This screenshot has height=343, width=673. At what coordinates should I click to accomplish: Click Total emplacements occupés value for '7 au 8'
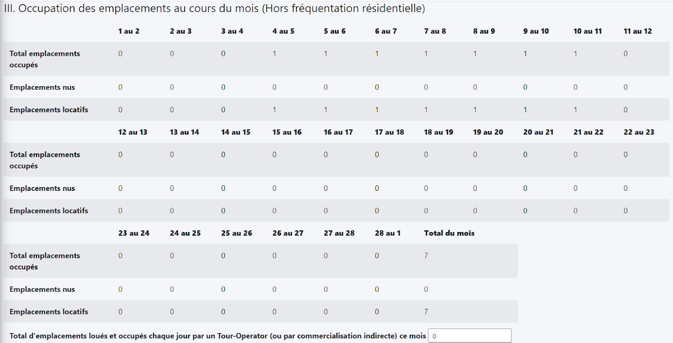tap(426, 53)
